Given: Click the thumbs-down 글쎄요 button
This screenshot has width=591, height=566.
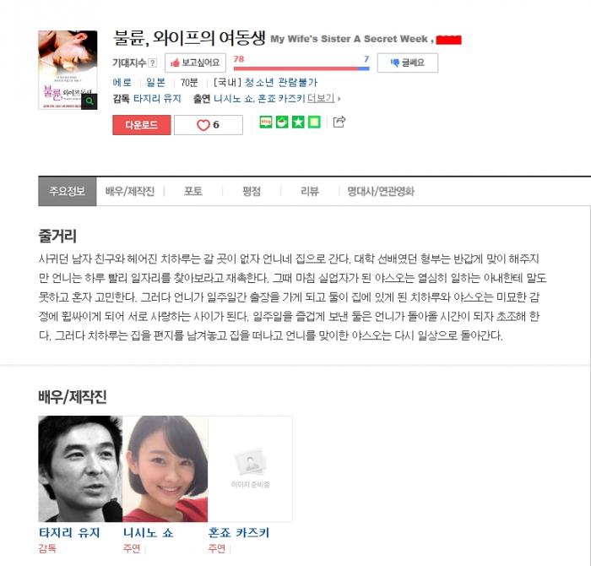Looking at the screenshot, I should click(408, 63).
